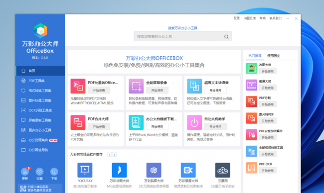Click the 收藏 favorites heart icon
The image size is (324, 193).
click(x=39, y=172)
